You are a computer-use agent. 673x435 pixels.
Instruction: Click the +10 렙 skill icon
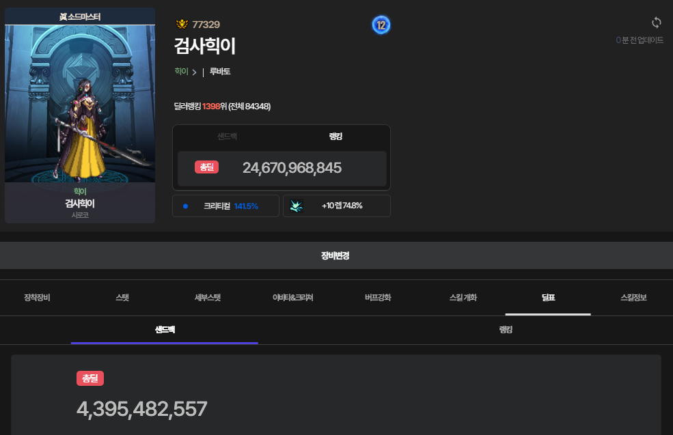click(297, 206)
